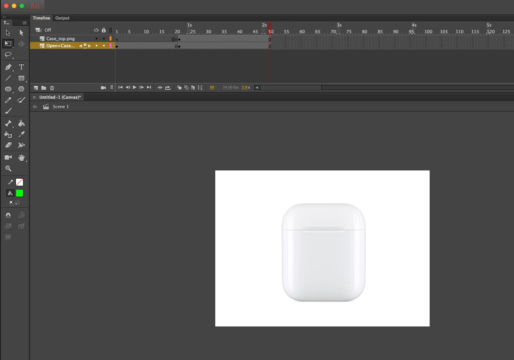Image resolution: width=514 pixels, height=360 pixels.
Task: Show or hide all layers eye header
Action: [96, 30]
